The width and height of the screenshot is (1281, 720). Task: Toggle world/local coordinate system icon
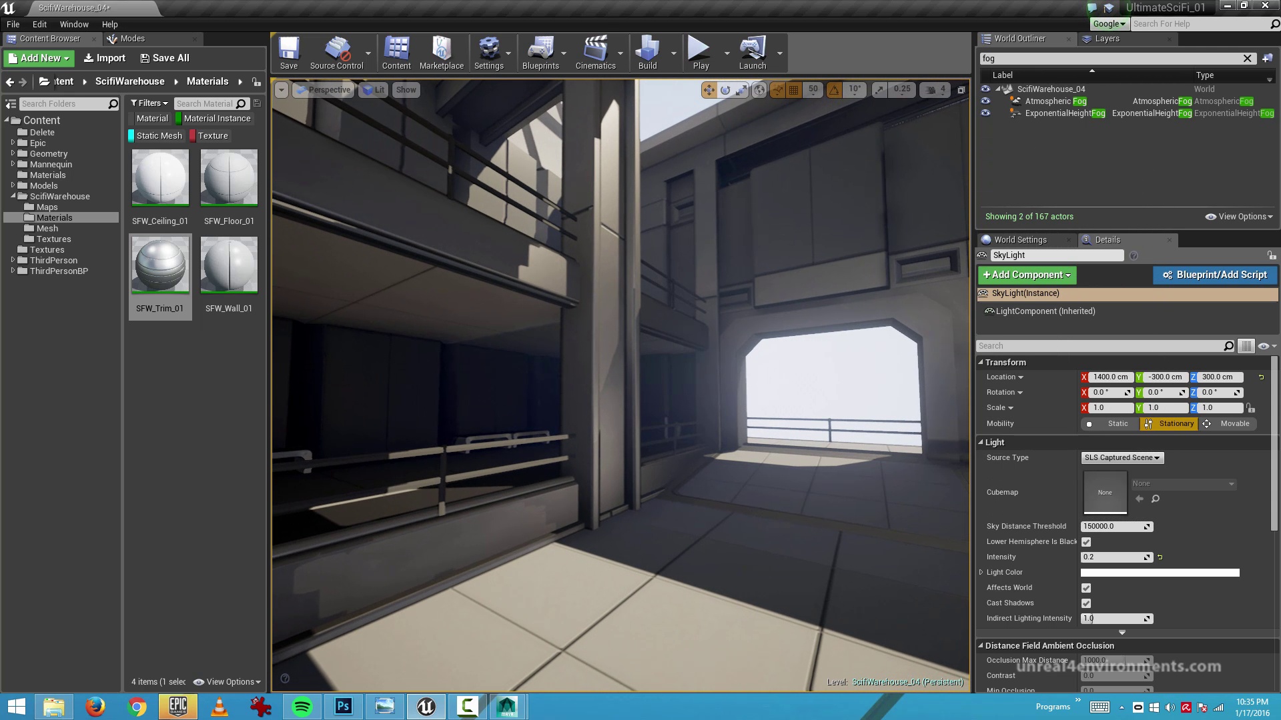click(x=759, y=90)
